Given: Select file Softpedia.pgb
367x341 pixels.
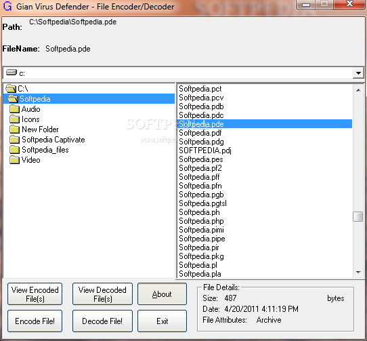Looking at the screenshot, I should pyautogui.click(x=201, y=195).
